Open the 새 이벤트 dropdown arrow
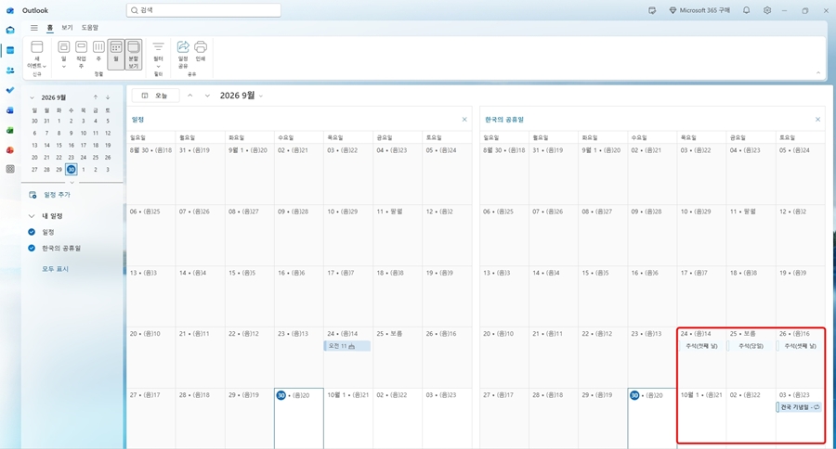The image size is (836, 449). tap(45, 66)
